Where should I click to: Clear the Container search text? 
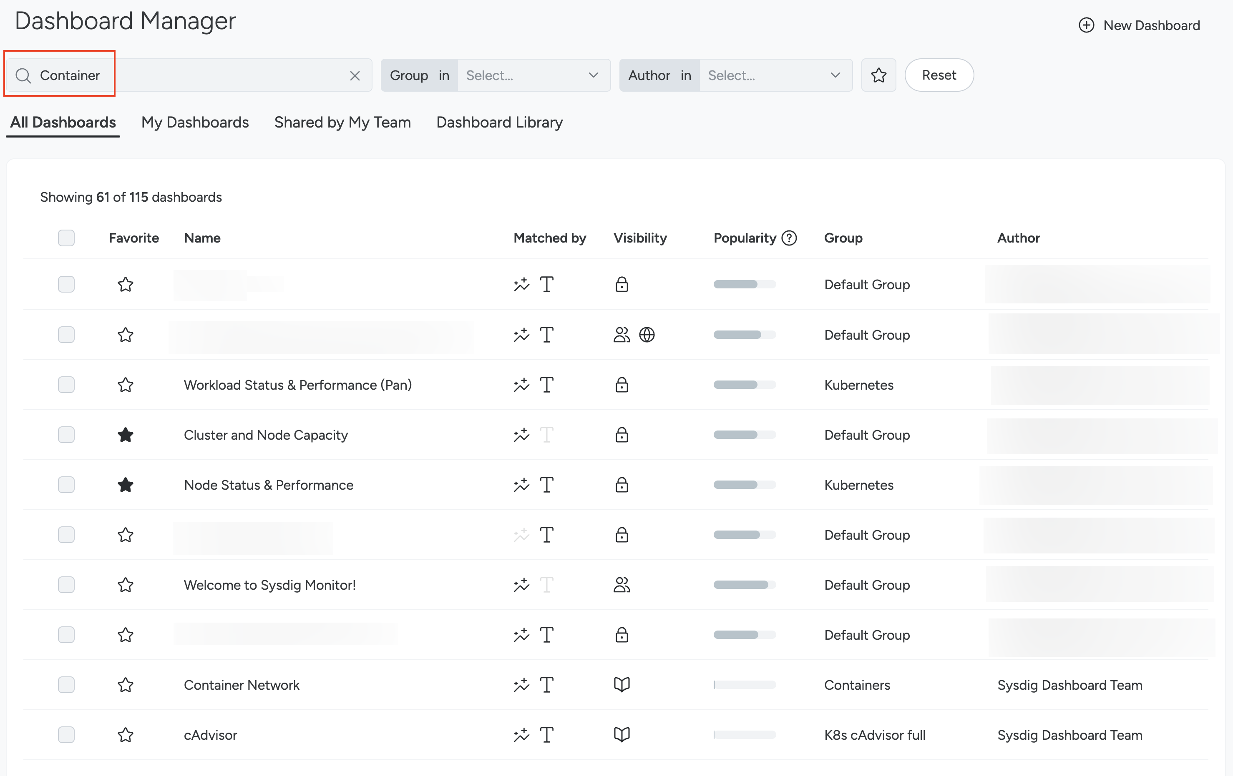[355, 76]
